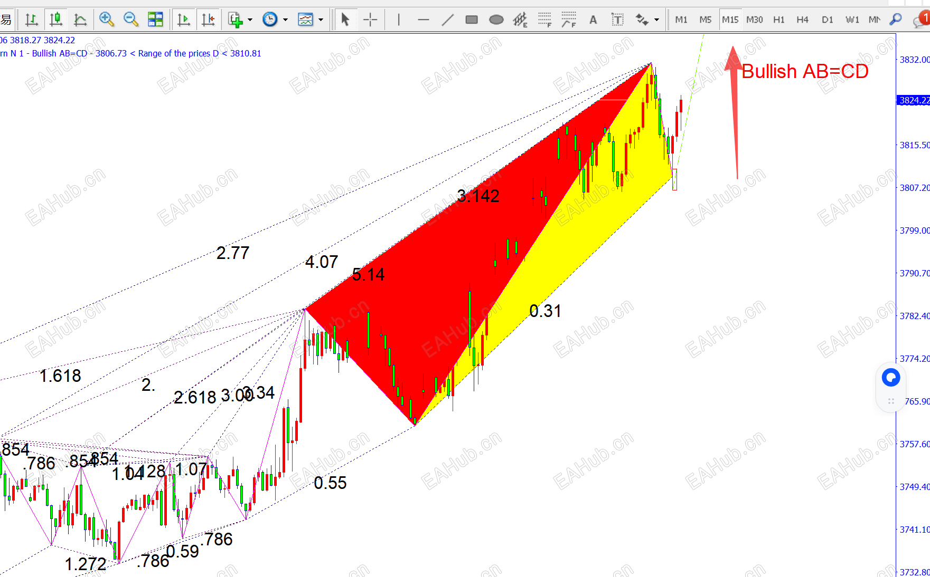Grab the dotted handle below assistant bubble
The height and width of the screenshot is (577, 930).
[891, 401]
